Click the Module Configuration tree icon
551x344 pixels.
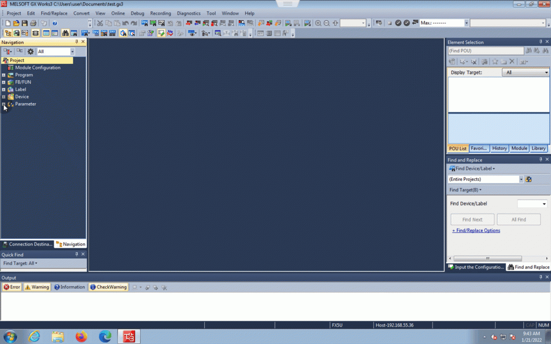[11, 67]
